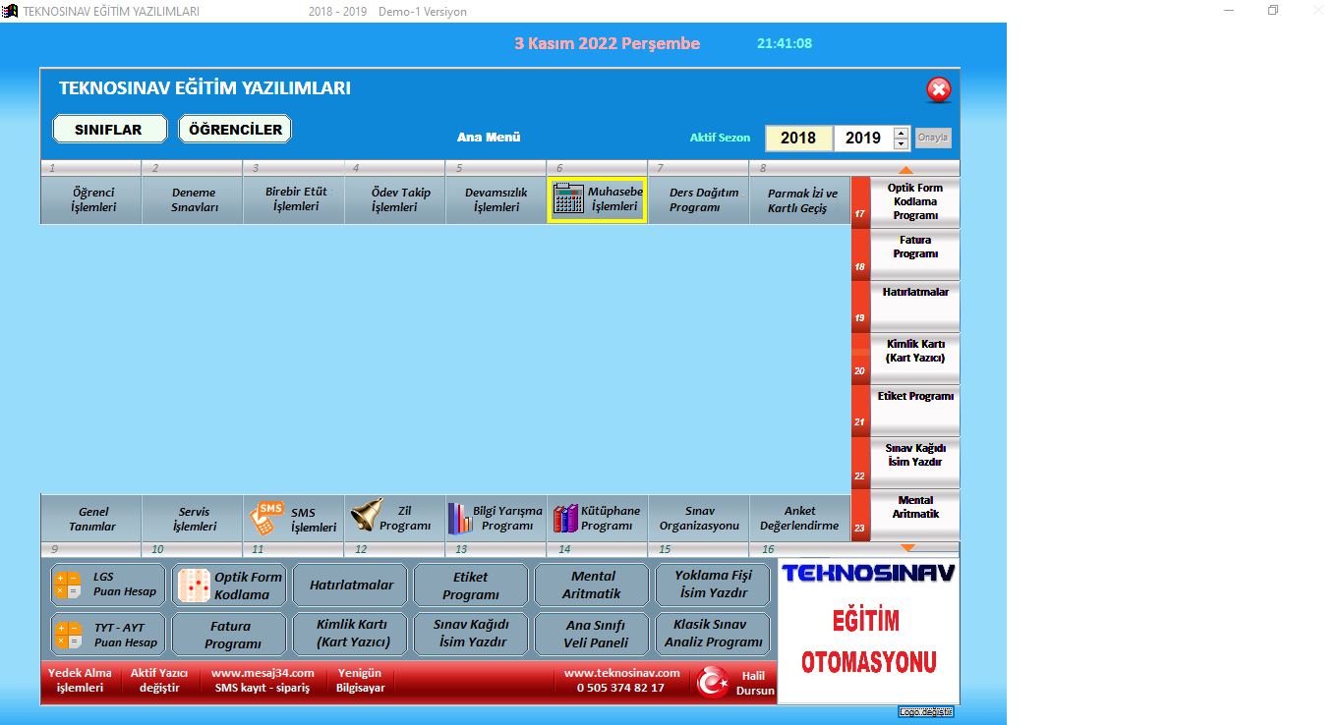
Task: Click the Turkish flag icon
Action: 714,682
